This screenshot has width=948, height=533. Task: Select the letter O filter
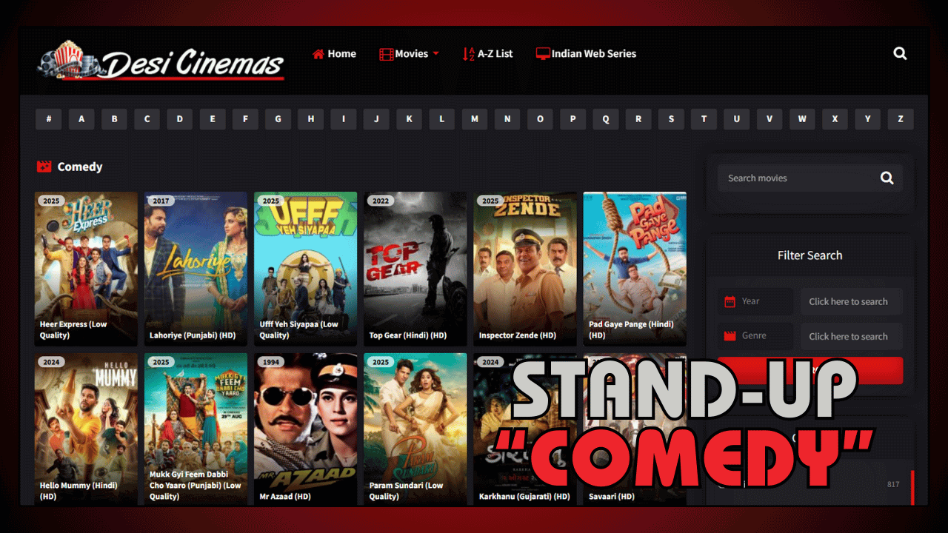(x=540, y=119)
